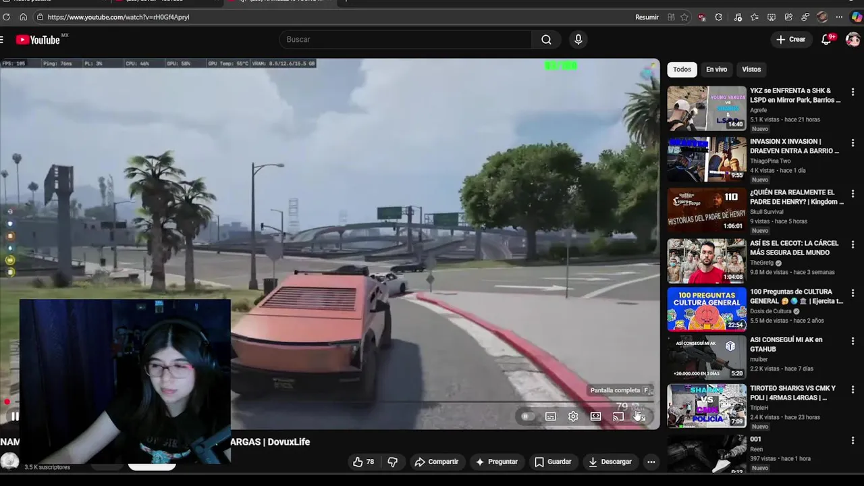The width and height of the screenshot is (864, 486).
Task: Open the browser favorites list icon
Action: click(x=754, y=17)
